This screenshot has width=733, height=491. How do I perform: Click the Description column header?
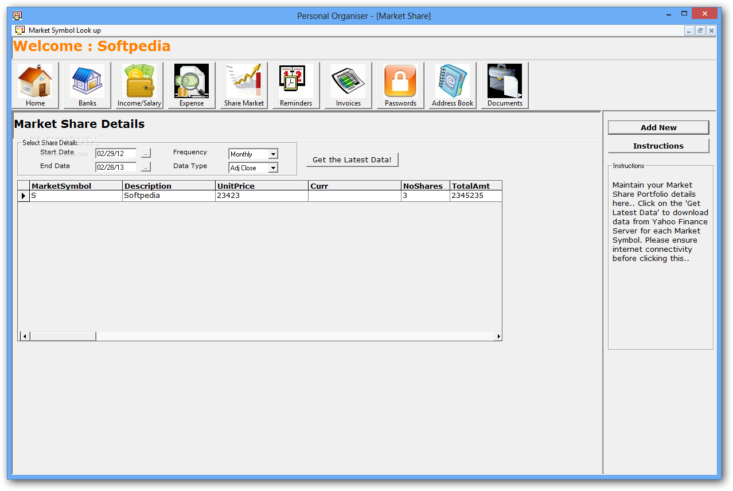click(x=169, y=186)
